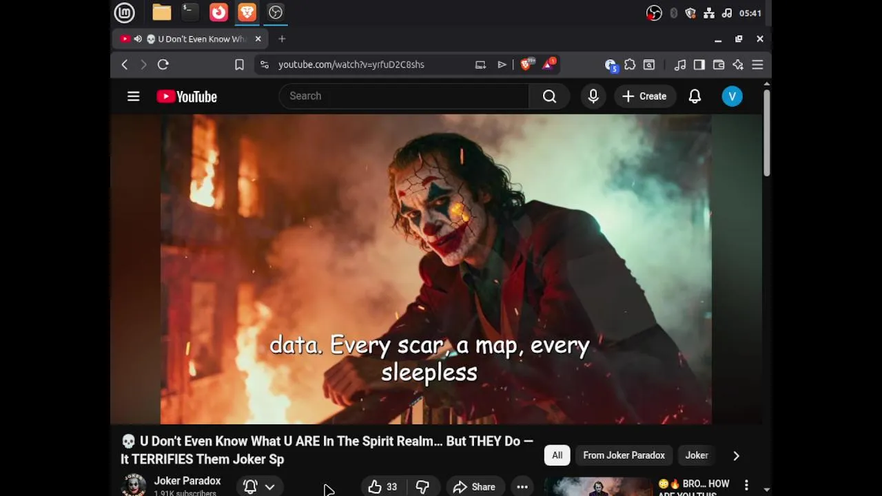Image resolution: width=882 pixels, height=496 pixels.
Task: Open Brave Rewards triangle icon
Action: (x=548, y=65)
